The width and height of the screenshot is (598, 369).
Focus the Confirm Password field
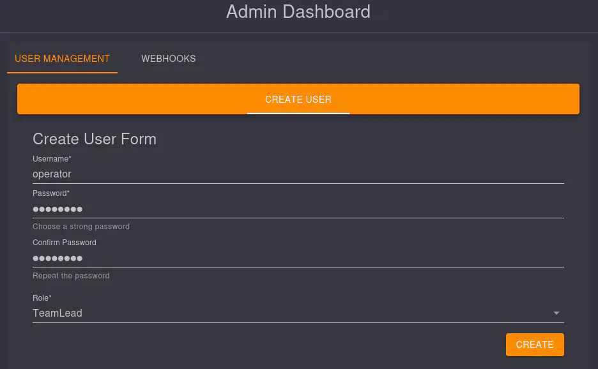coord(298,258)
